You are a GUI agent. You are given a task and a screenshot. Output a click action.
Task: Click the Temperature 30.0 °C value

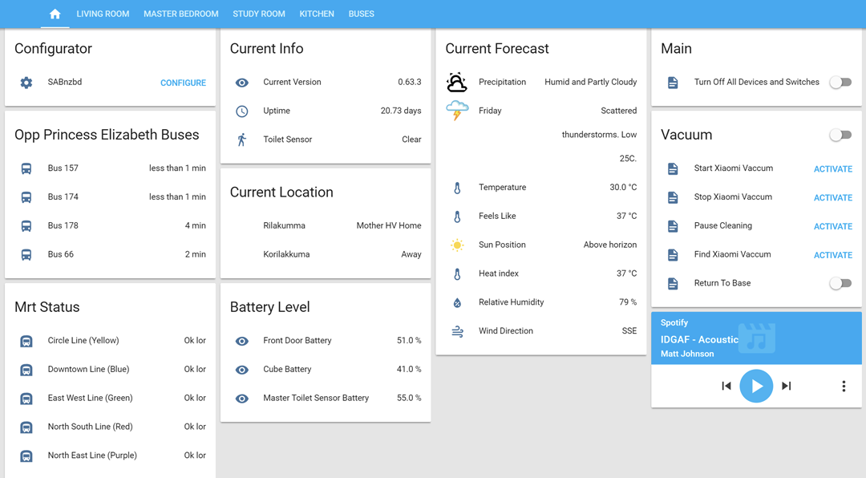tap(623, 188)
